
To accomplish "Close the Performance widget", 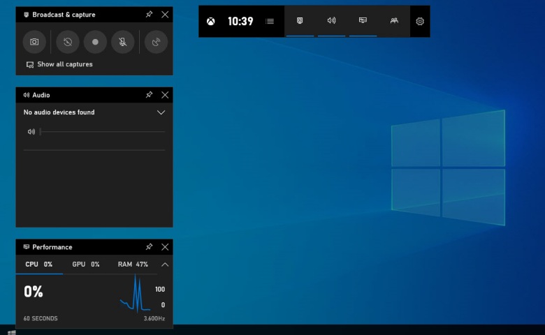I will pyautogui.click(x=165, y=247).
